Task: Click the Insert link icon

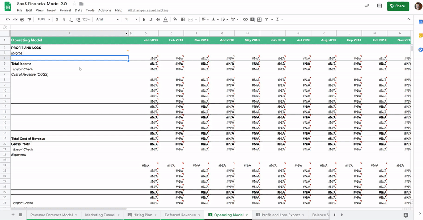Action: pyautogui.click(x=245, y=19)
